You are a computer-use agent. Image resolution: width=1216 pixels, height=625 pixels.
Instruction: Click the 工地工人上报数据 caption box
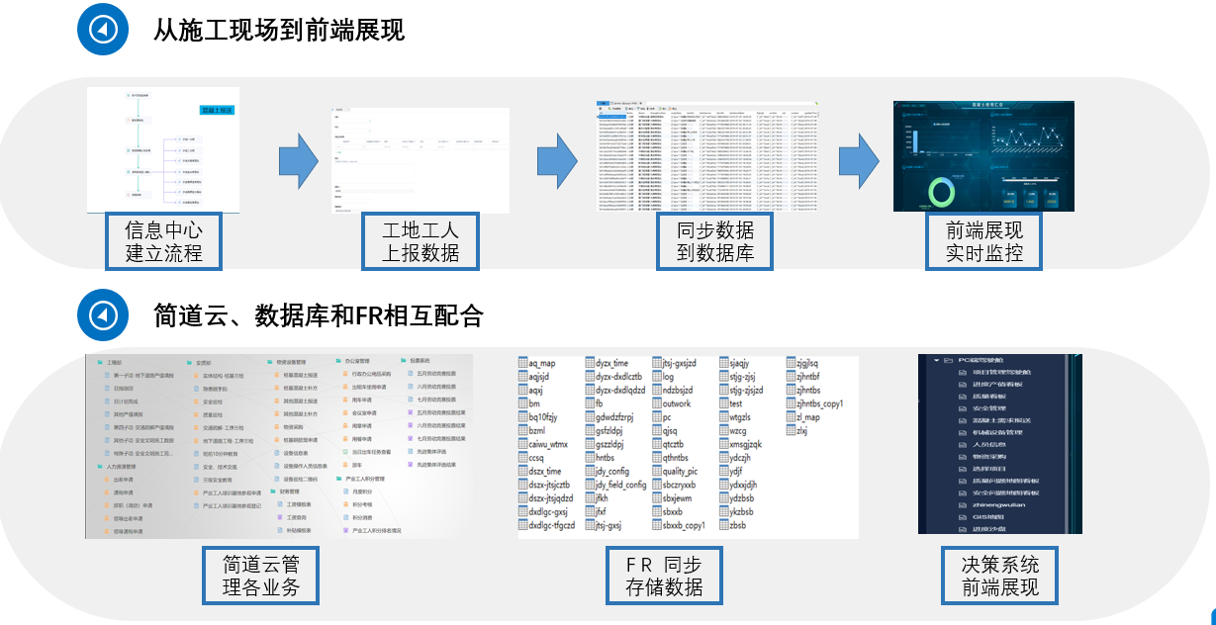[421, 241]
